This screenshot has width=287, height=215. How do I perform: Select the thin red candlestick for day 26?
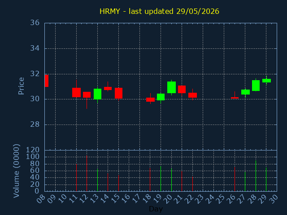tap(235, 98)
